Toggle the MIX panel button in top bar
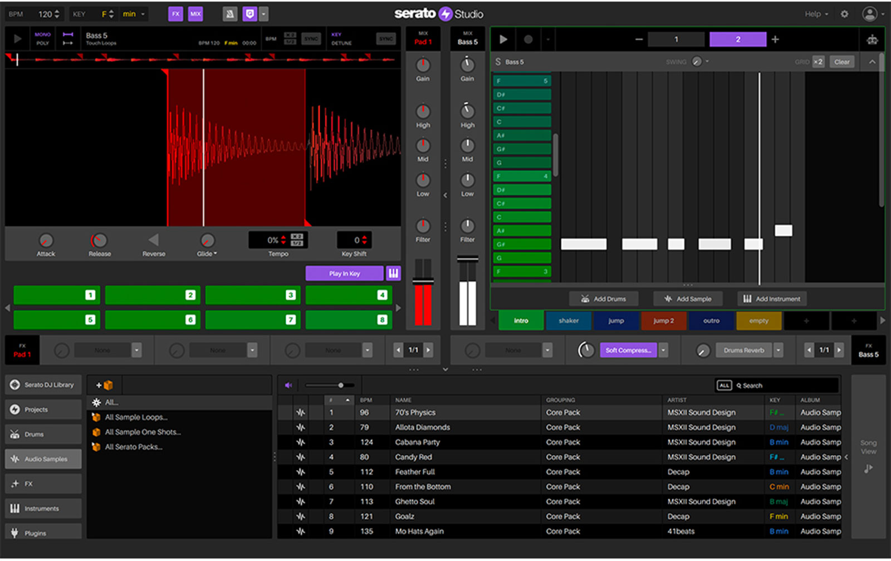891x561 pixels. (195, 14)
